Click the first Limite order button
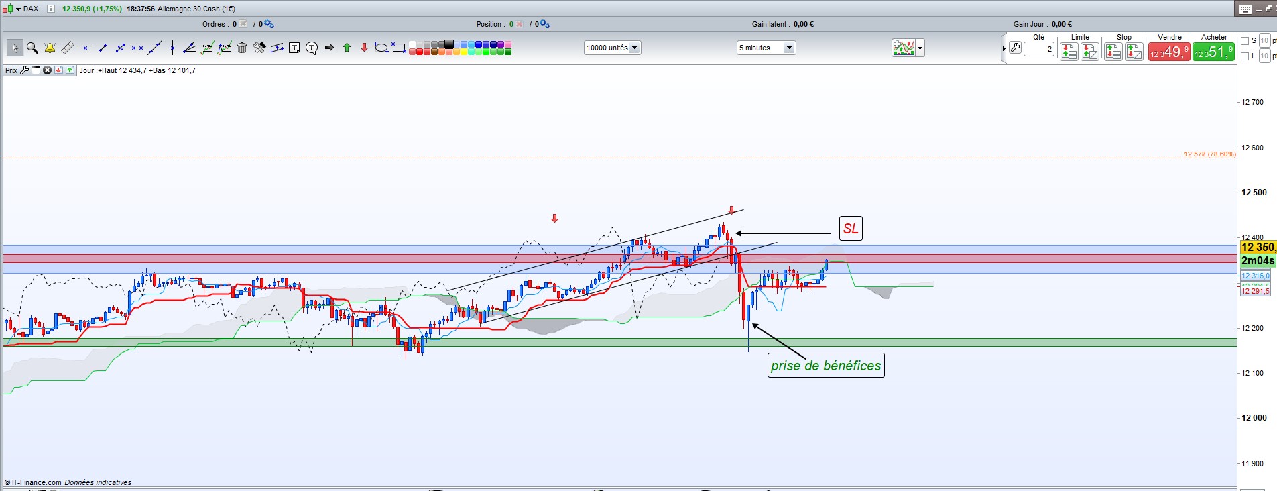Screen dimensions: 1277x491 point(1069,52)
